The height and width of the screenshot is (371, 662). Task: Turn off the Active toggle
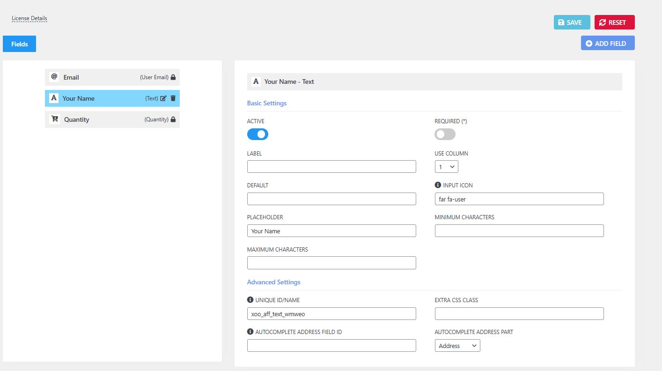pyautogui.click(x=257, y=134)
